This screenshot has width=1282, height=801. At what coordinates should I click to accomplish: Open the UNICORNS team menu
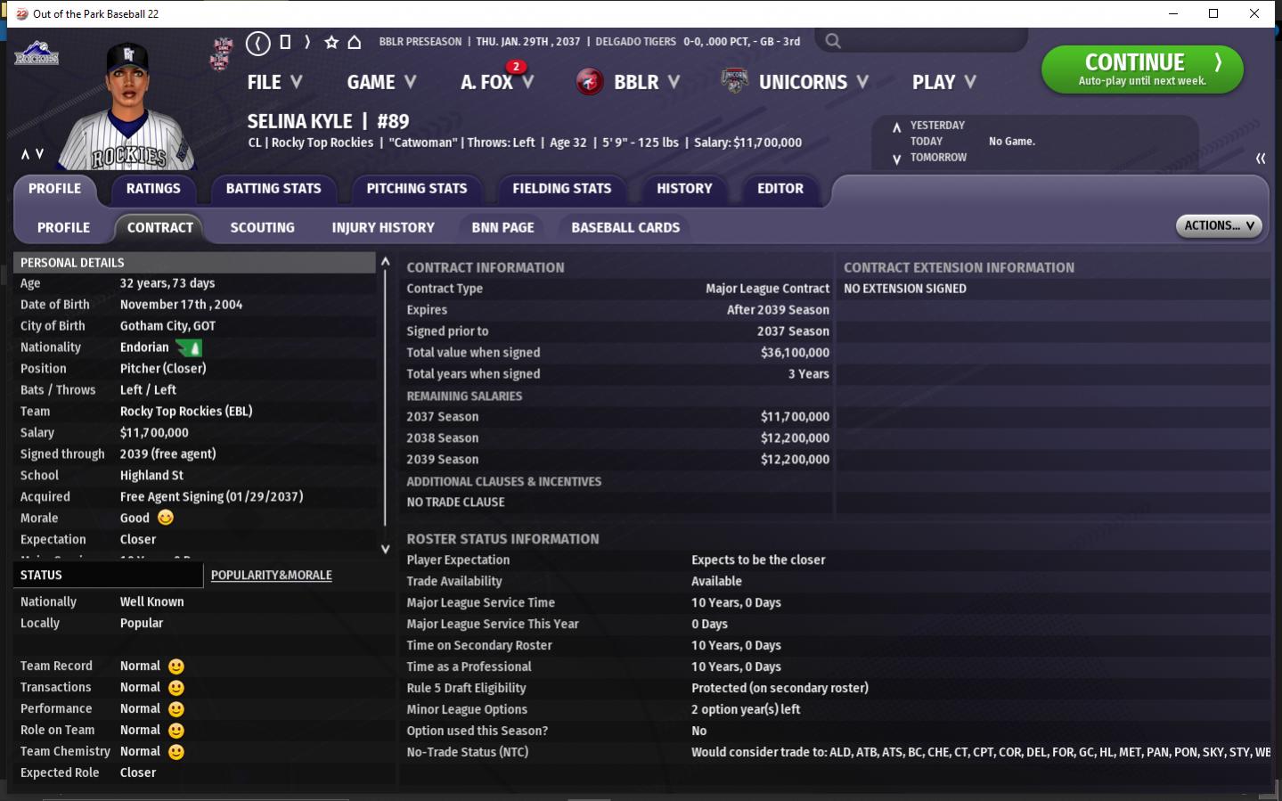tap(813, 82)
